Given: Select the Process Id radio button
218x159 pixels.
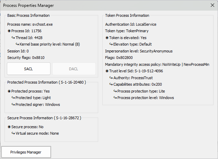Looking at the screenshot, I should point(9,31).
